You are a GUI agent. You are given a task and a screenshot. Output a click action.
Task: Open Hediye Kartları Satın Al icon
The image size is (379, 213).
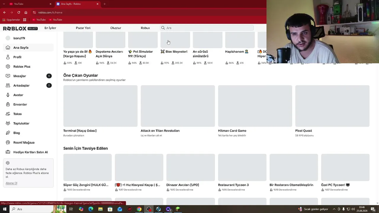8,152
